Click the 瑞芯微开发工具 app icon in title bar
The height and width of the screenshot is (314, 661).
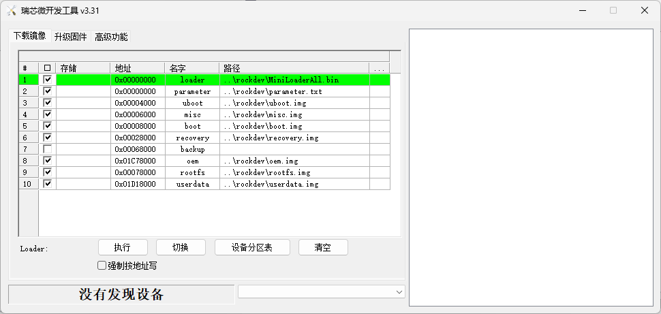tap(12, 10)
